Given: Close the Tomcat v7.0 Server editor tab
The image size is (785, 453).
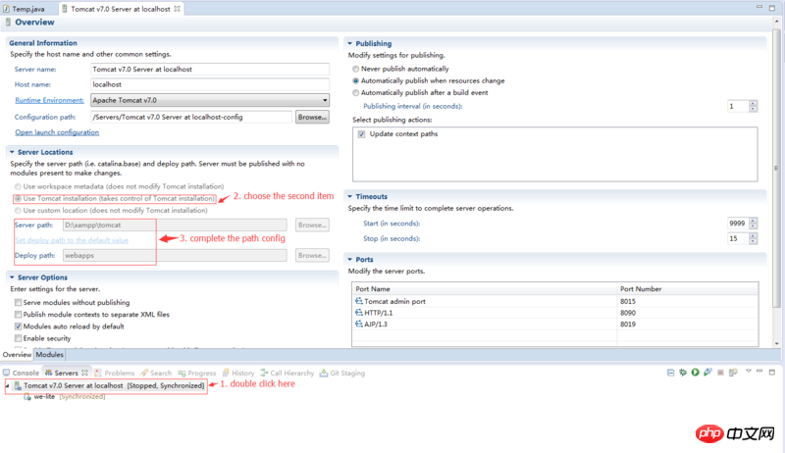Looking at the screenshot, I should (178, 9).
